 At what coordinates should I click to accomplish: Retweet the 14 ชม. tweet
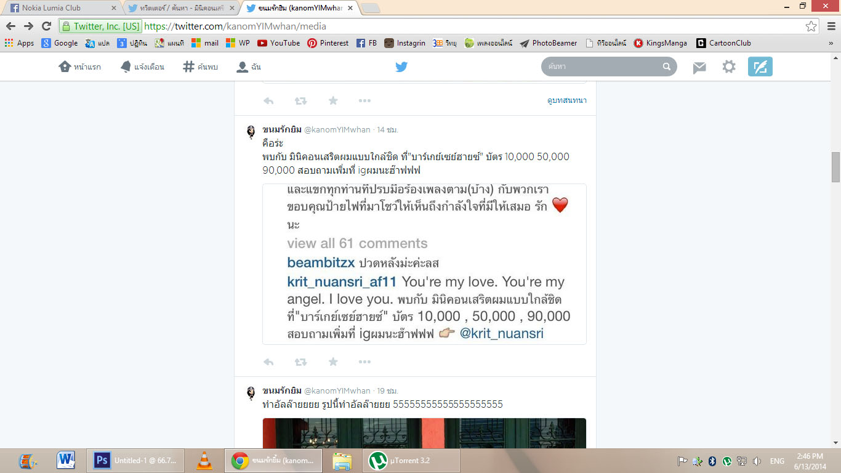pos(300,362)
